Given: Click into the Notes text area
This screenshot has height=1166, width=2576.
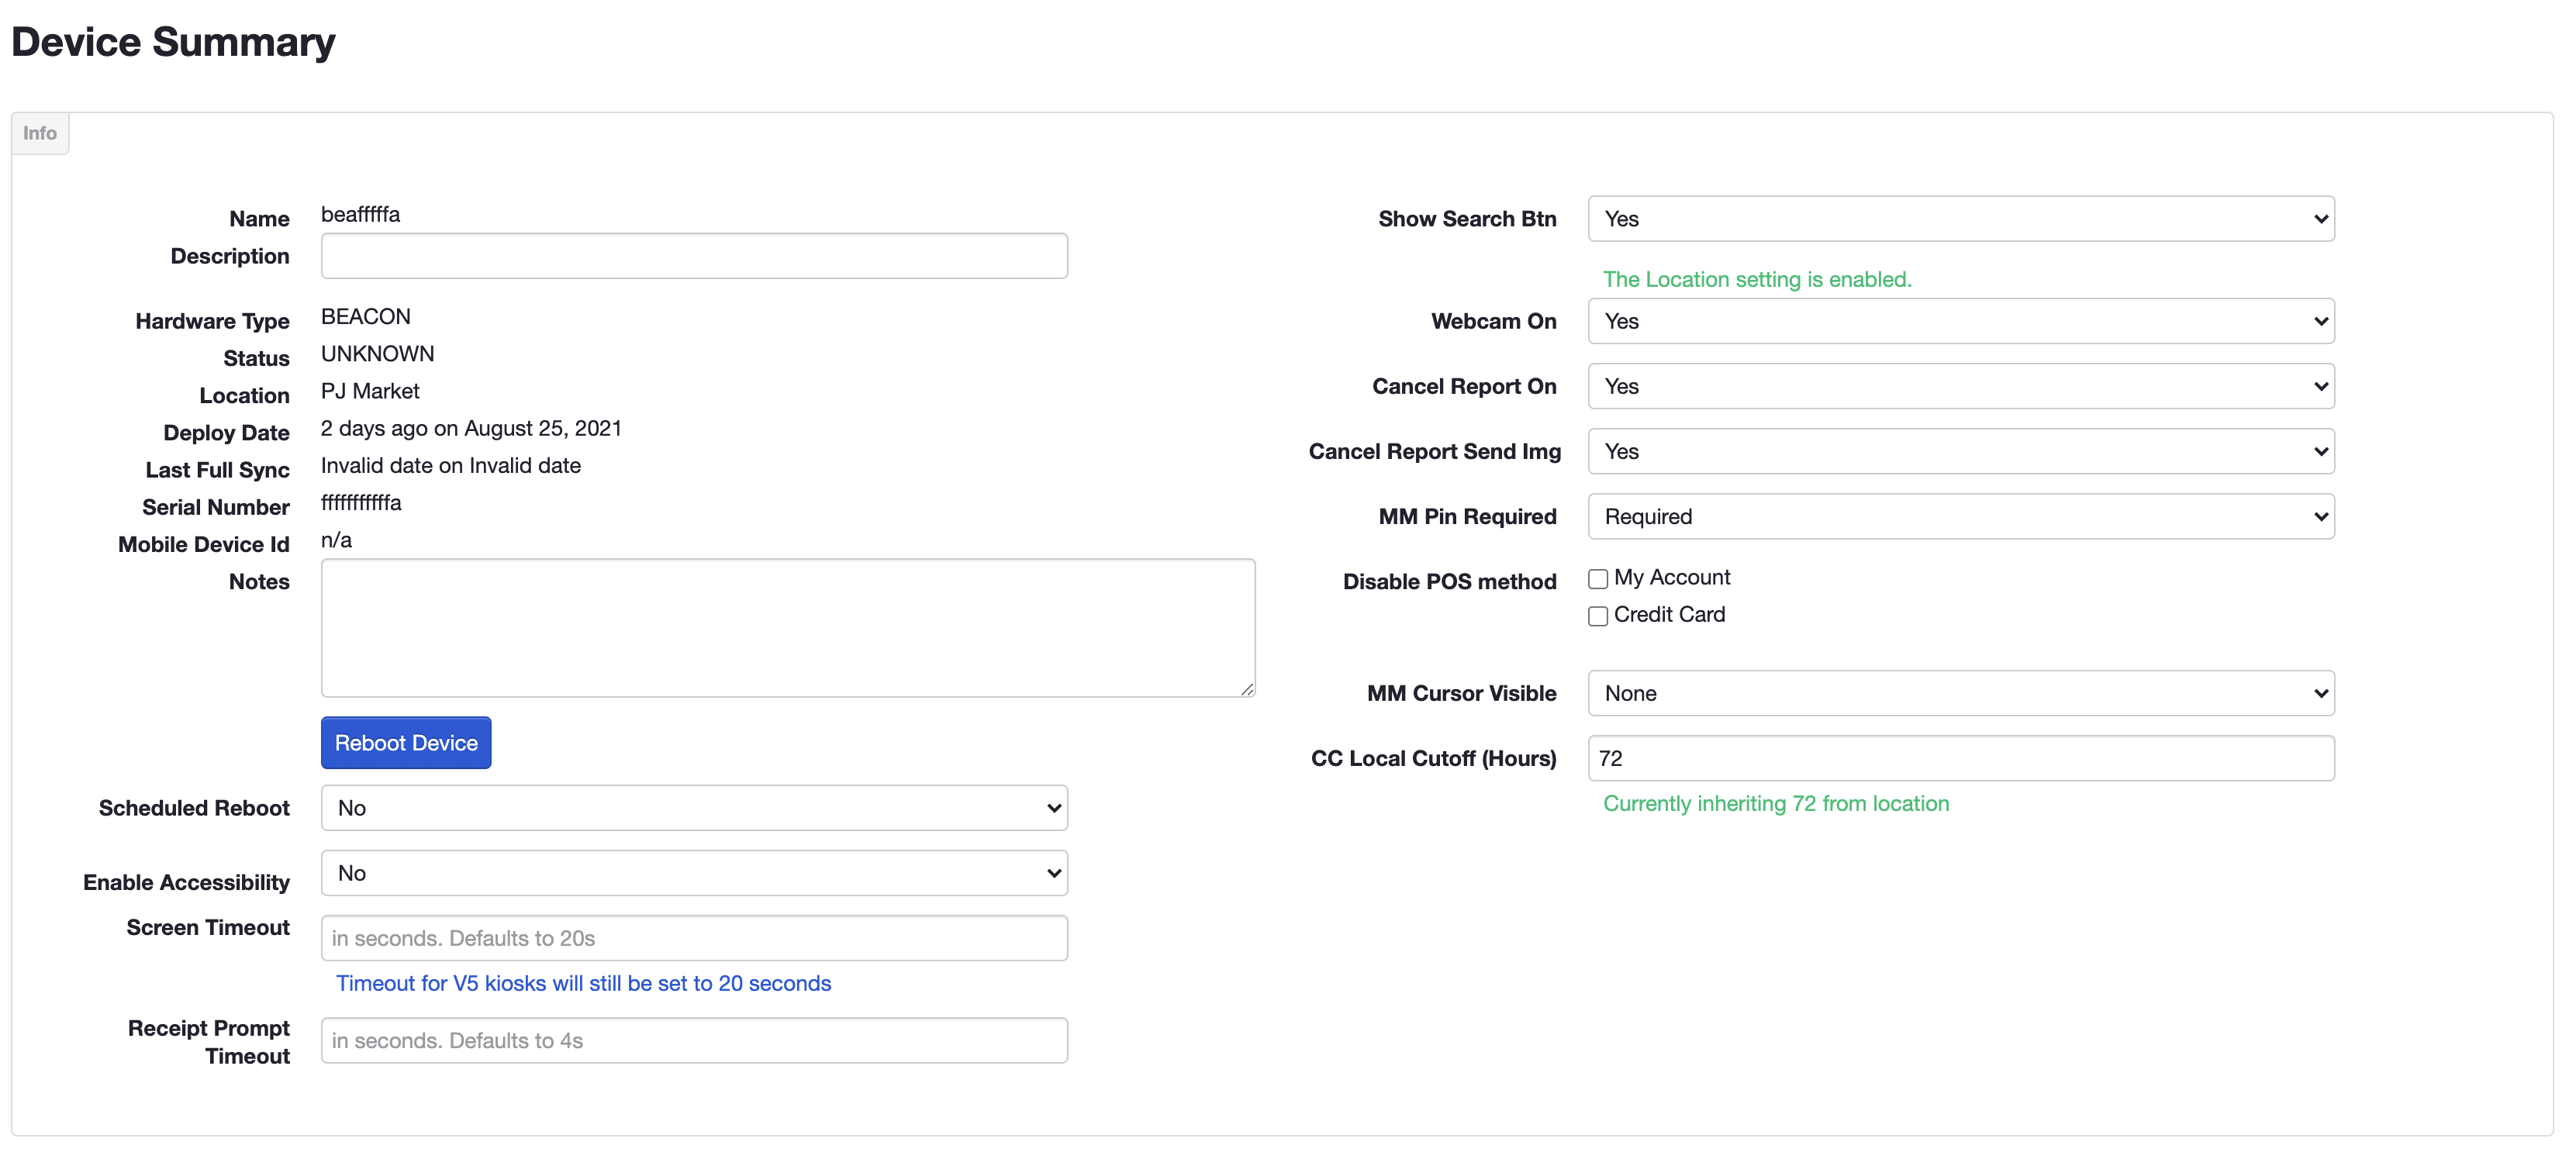Looking at the screenshot, I should pyautogui.click(x=787, y=627).
